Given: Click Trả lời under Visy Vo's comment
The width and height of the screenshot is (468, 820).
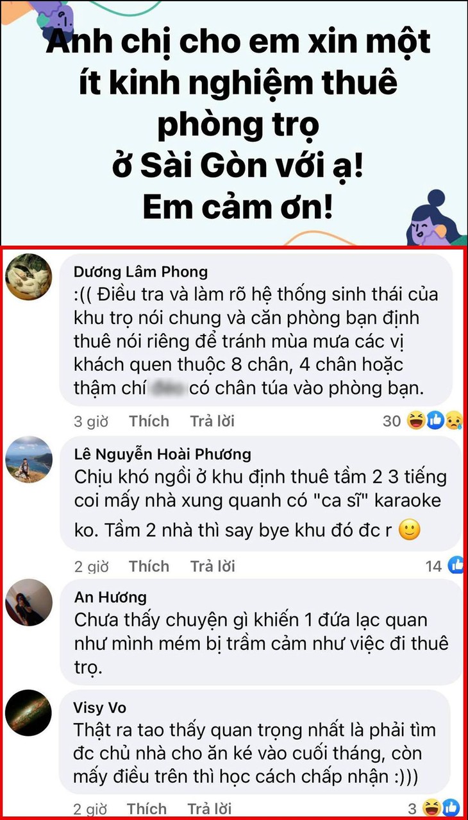Looking at the screenshot, I should tap(210, 809).
